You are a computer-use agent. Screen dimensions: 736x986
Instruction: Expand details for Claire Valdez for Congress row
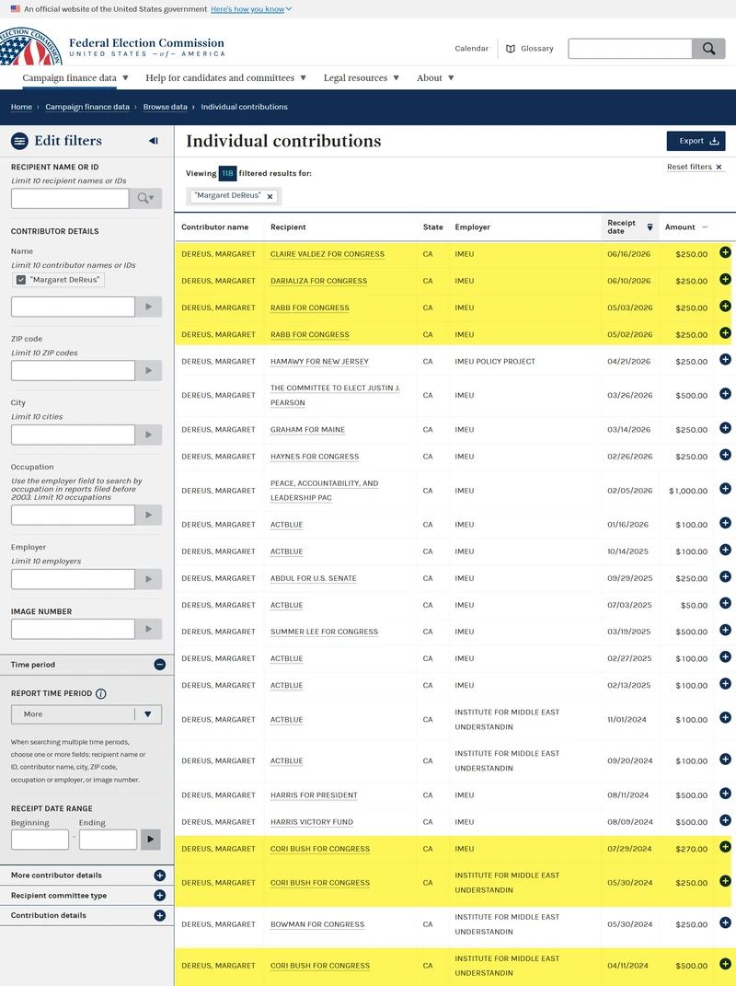[725, 252]
